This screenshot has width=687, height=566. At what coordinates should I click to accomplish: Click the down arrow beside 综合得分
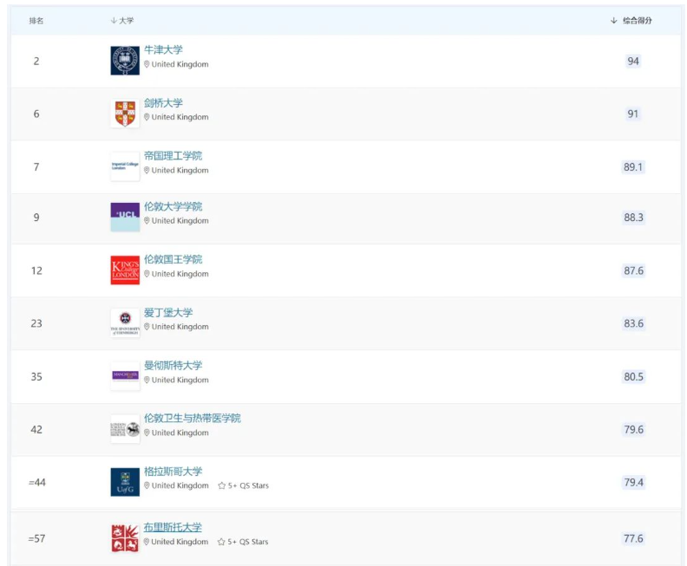[x=614, y=21]
